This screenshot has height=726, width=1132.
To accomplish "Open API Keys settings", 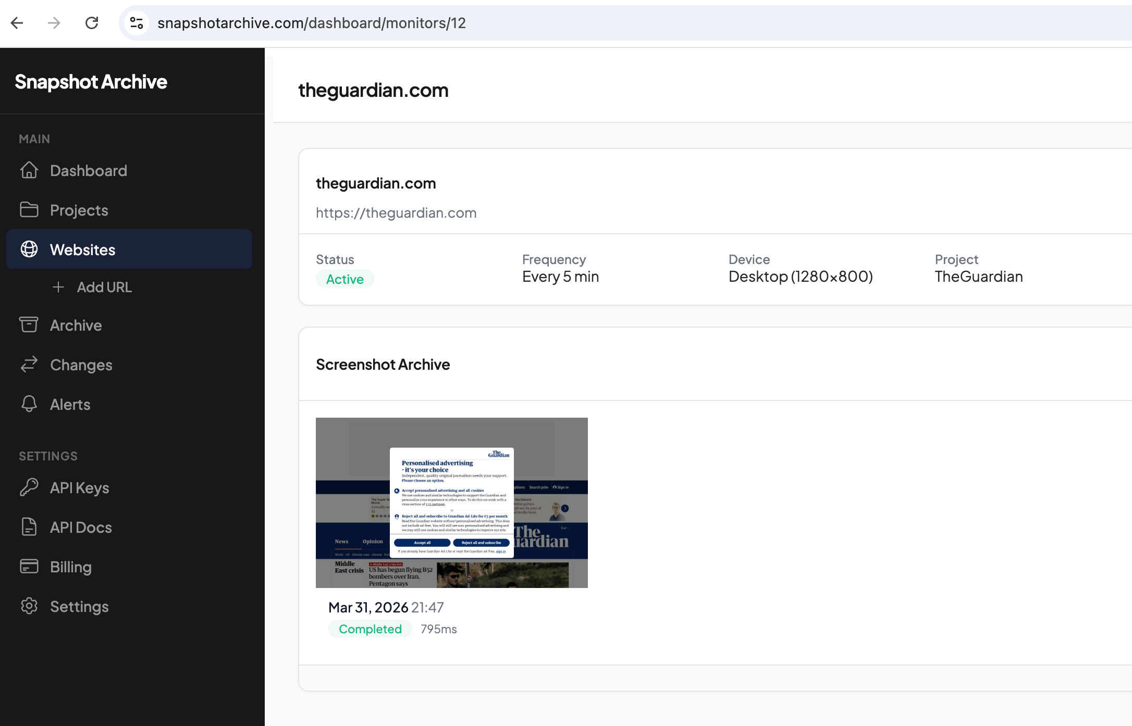I will 129,487.
